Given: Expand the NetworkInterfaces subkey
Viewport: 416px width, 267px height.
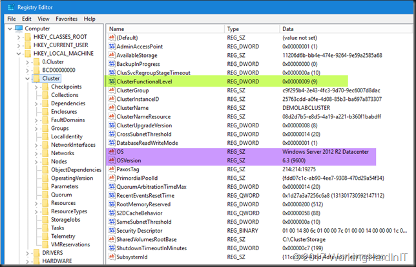Looking at the screenshot, I should coord(36,145).
